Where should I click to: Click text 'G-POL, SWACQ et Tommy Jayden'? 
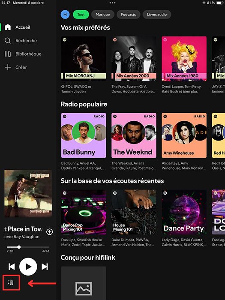[76, 89]
